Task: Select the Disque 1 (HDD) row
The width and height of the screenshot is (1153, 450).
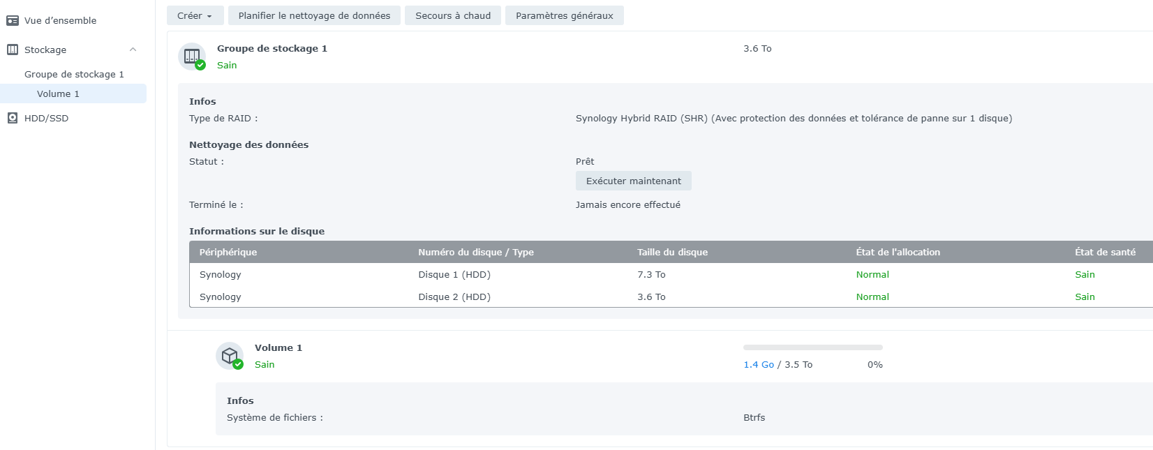Action: [454, 274]
